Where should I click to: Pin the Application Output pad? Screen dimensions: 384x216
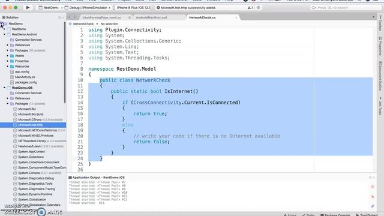coord(373,206)
